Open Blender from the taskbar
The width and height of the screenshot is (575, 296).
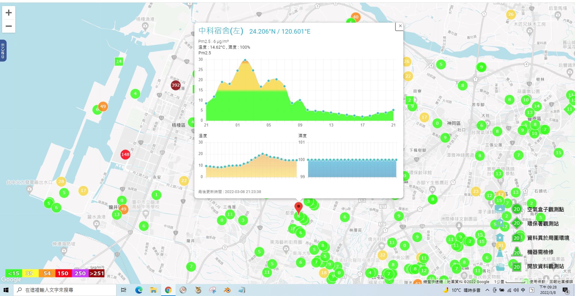227,290
